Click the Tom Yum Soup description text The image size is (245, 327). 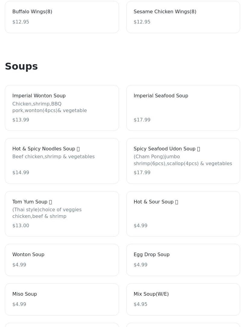(47, 213)
